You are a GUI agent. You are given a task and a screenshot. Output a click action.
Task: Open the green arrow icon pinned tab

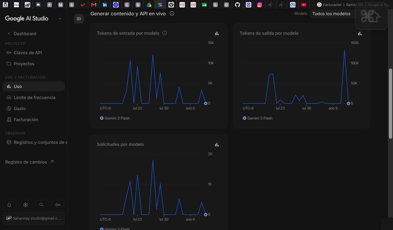pyautogui.click(x=204, y=5)
